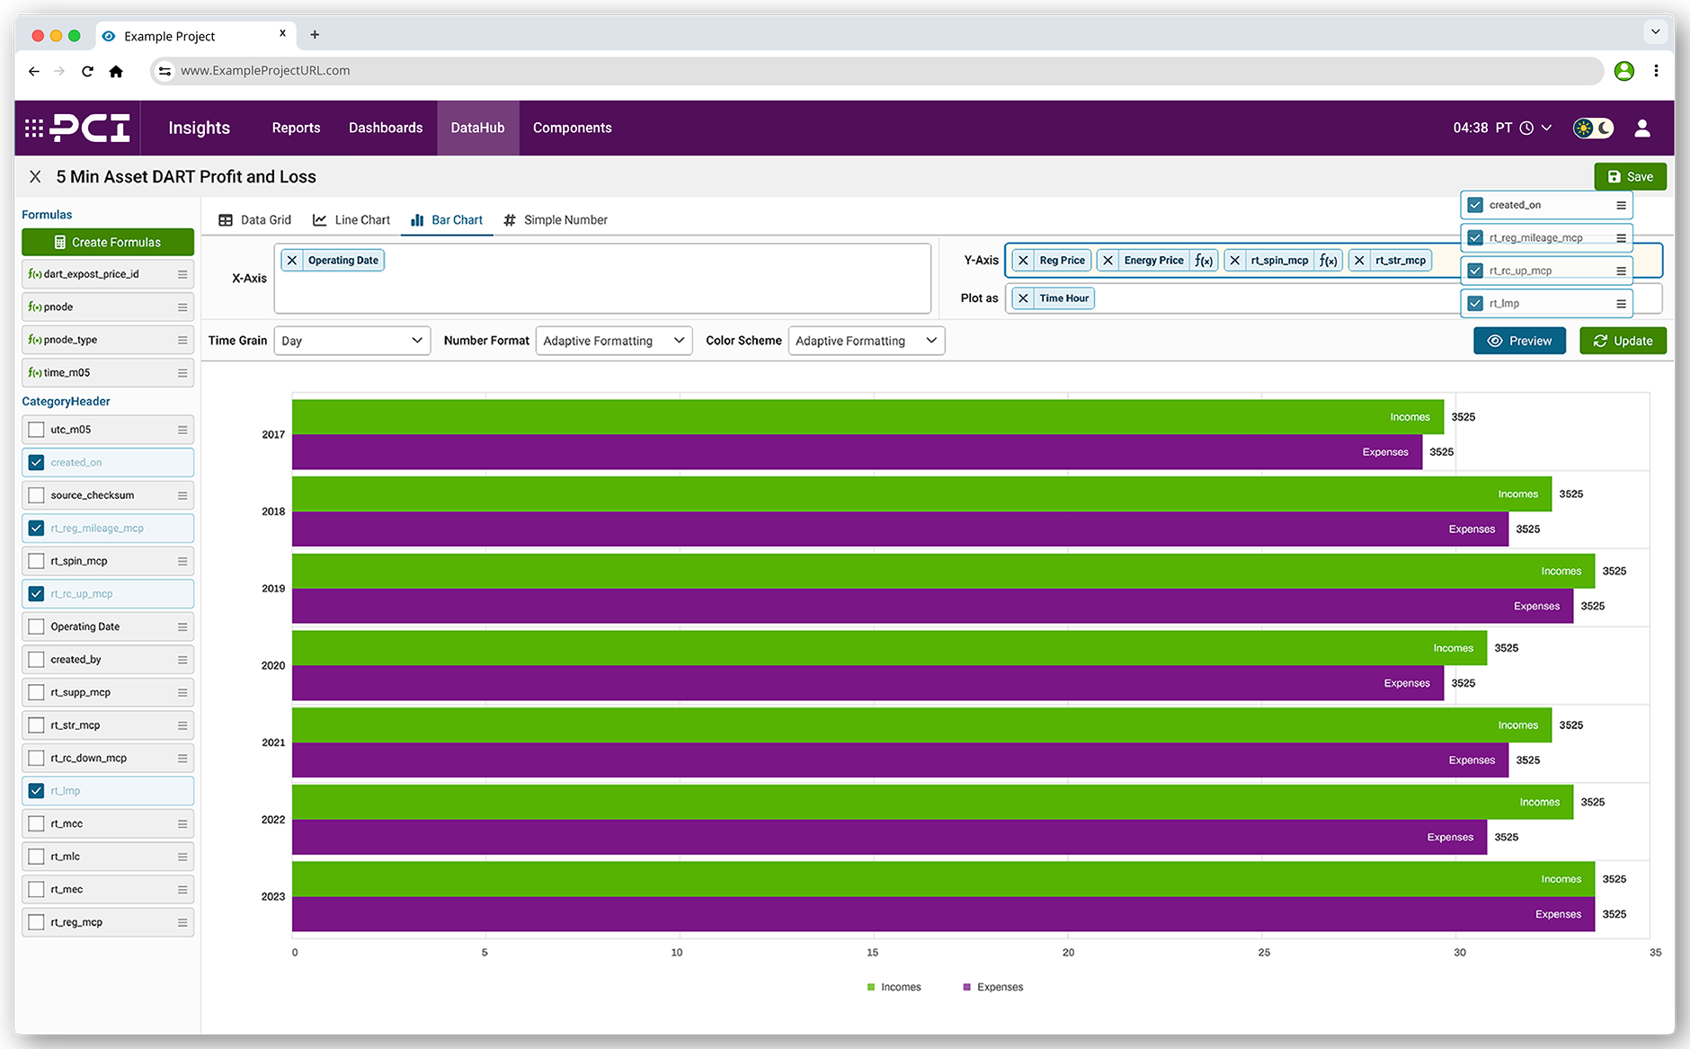Switch to the Bar Chart view icon
The image size is (1690, 1049).
[418, 219]
